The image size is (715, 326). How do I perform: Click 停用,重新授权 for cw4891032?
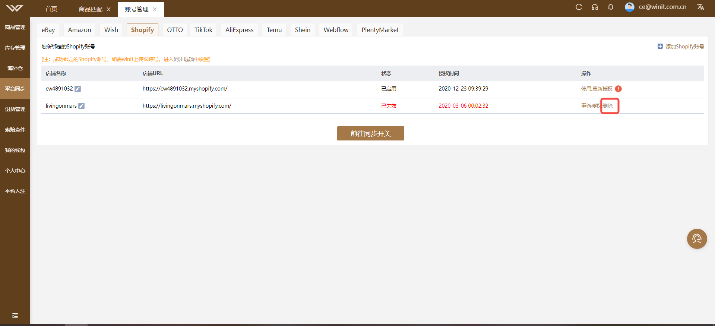597,89
